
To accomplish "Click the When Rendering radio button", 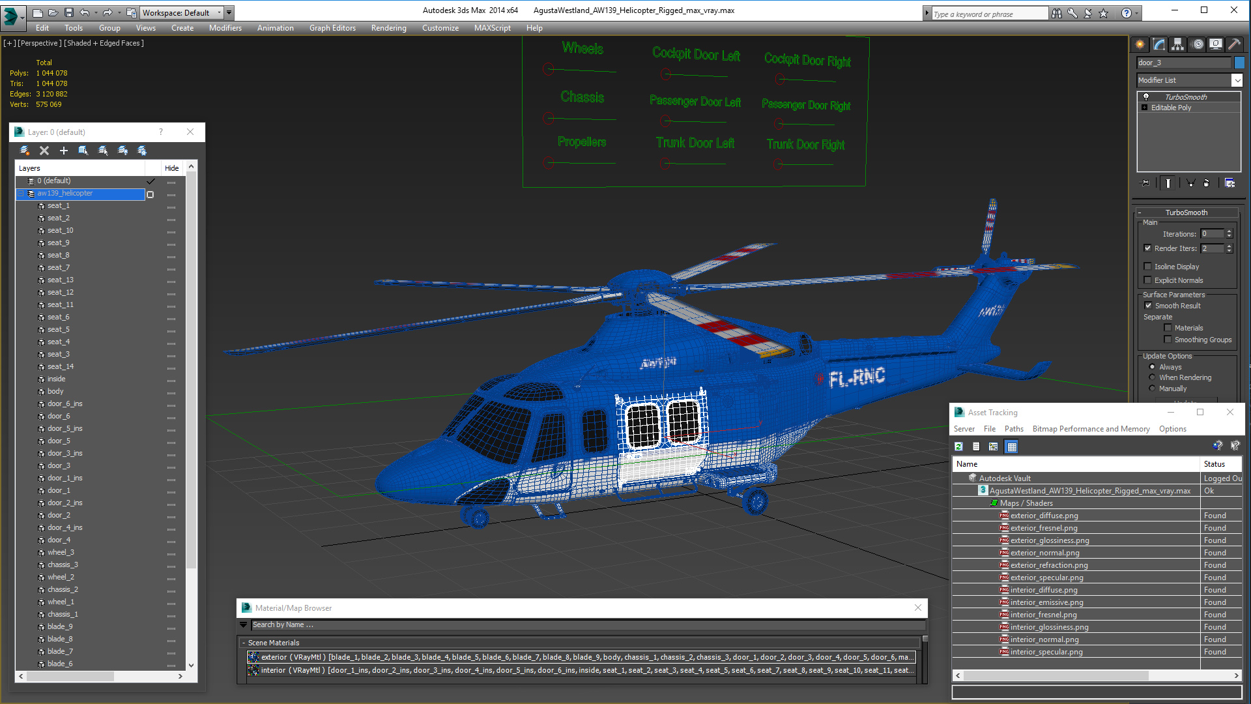I will [1152, 378].
